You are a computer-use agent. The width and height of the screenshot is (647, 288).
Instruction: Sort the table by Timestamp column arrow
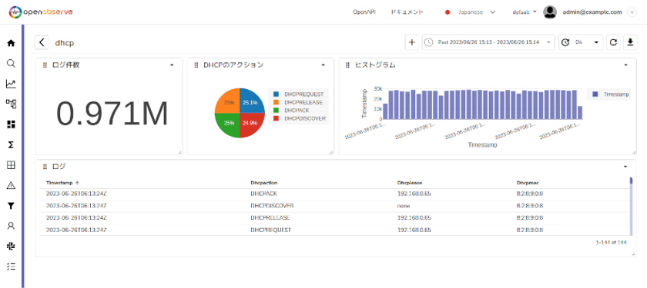point(77,183)
